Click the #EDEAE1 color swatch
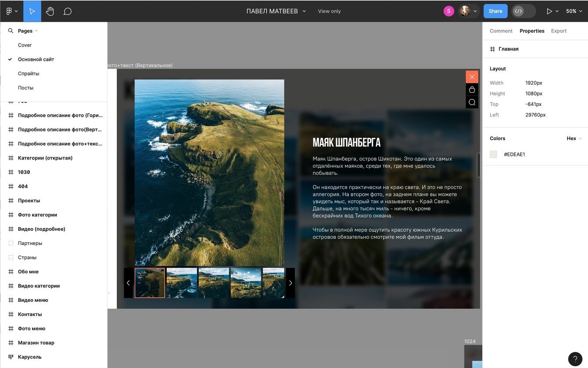Screen dimensions: 588x368 click(494, 154)
